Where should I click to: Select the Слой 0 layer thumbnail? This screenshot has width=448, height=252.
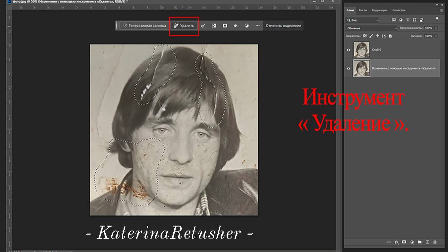[x=362, y=50]
